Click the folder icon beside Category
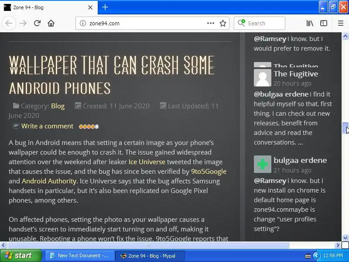The height and width of the screenshot is (262, 349). [x=16, y=105]
